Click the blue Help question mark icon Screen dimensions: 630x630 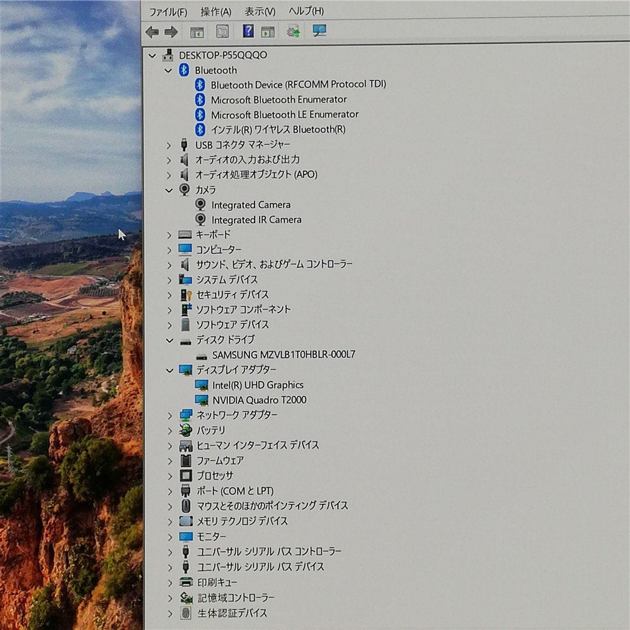point(248,31)
